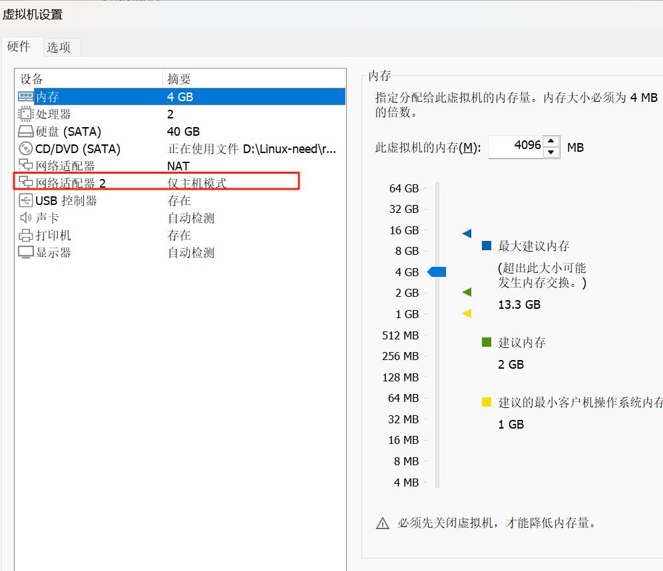
Task: Select the 声卡 device row
Action: pyautogui.click(x=181, y=218)
